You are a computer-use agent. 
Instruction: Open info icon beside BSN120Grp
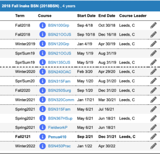pos(42,44)
